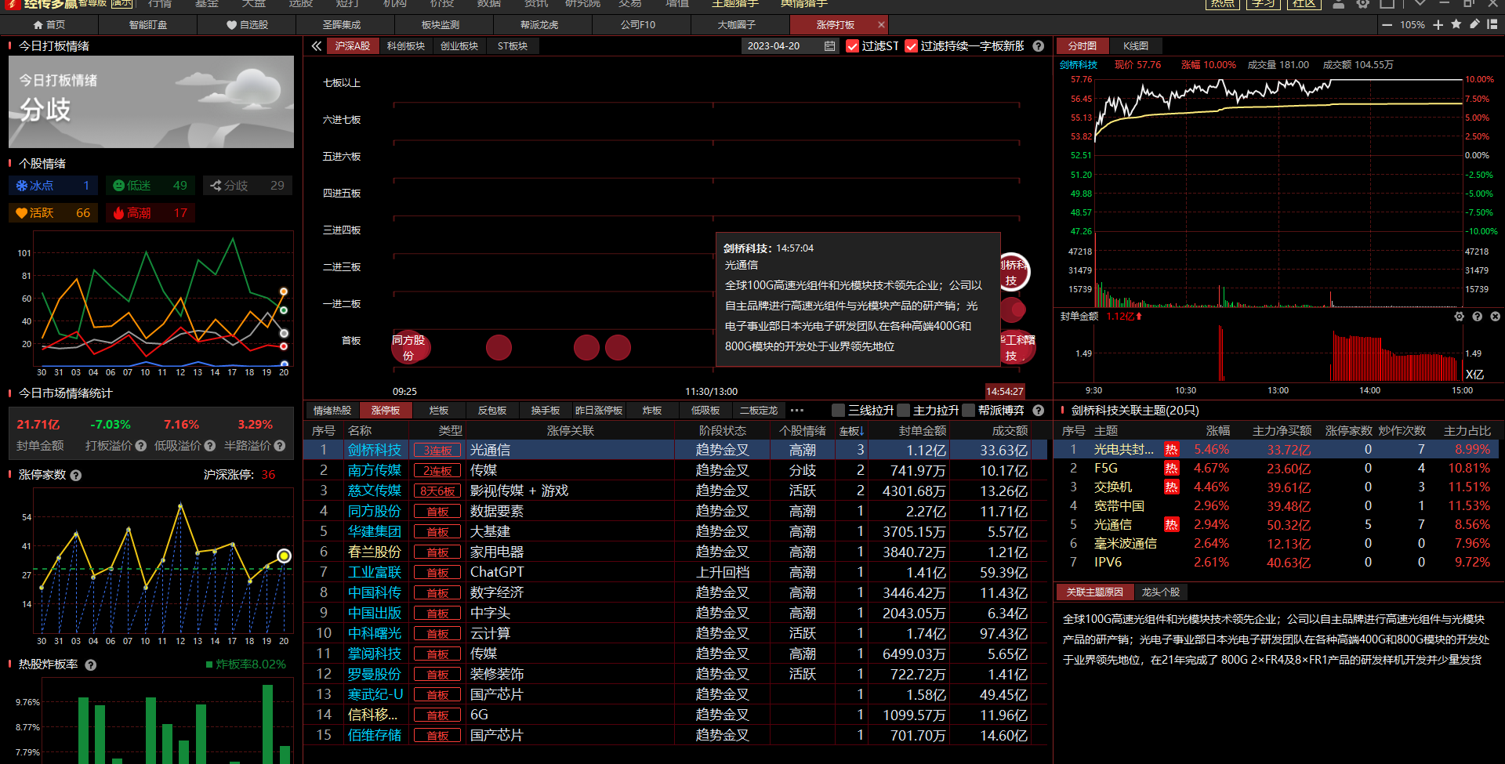1505x764 pixels.
Task: Click the three-dots more tabs icon
Action: pyautogui.click(x=797, y=411)
